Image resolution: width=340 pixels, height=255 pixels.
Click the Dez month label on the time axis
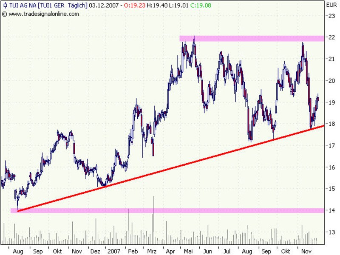96,251
